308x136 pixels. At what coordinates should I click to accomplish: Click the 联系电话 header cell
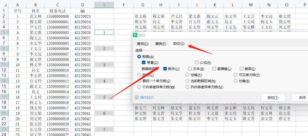[58, 11]
